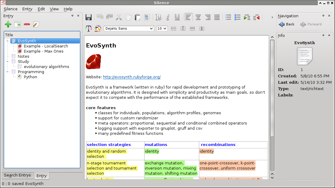335x188 pixels.
Task: Open the View menu
Action: [x=54, y=9]
